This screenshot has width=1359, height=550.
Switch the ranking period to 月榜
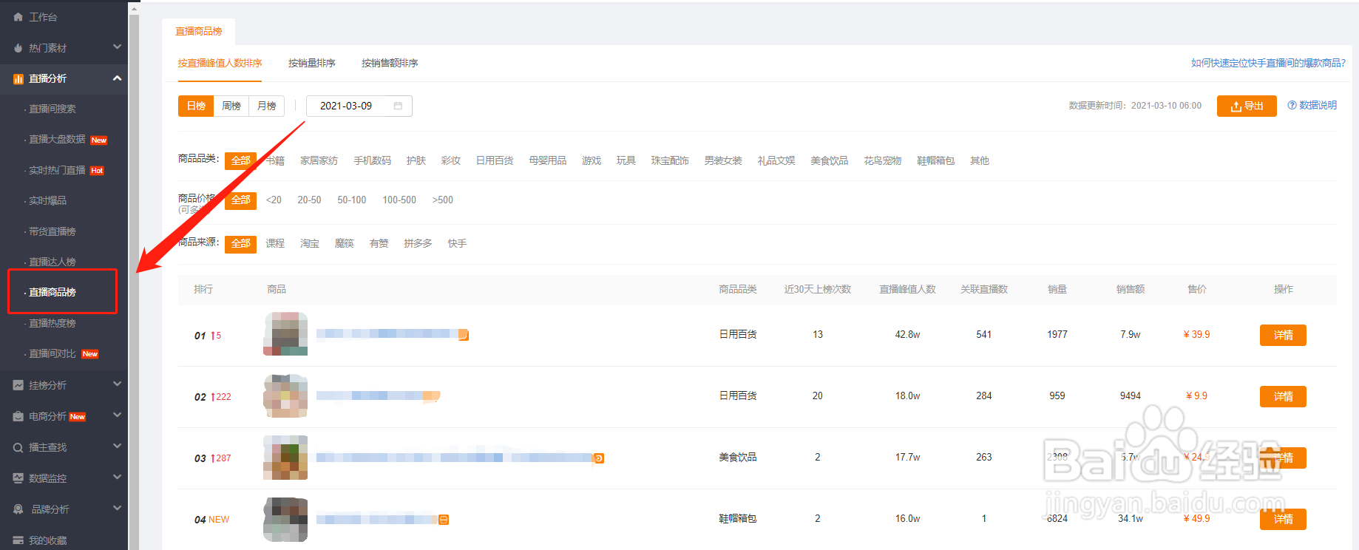(x=267, y=106)
